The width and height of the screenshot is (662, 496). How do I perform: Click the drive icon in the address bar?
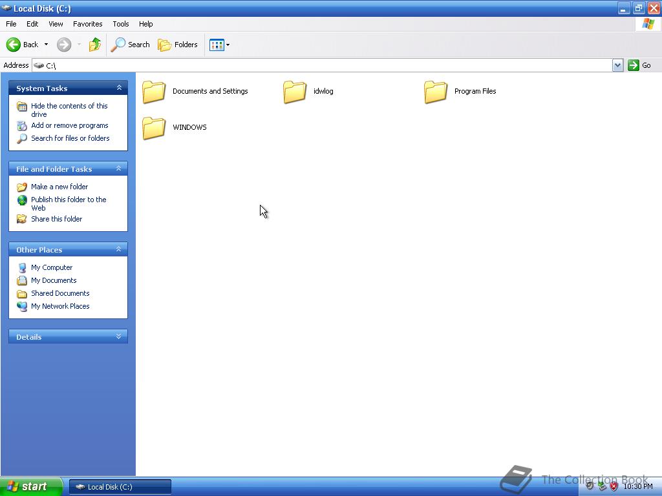[x=39, y=65]
